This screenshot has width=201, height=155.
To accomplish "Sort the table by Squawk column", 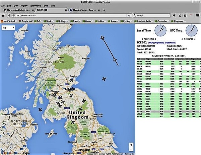I will [x=159, y=59].
